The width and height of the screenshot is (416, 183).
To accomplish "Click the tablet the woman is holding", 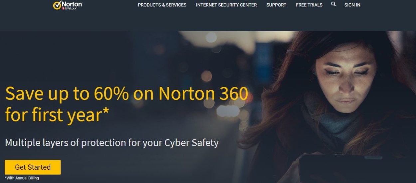I will pos(353,169).
